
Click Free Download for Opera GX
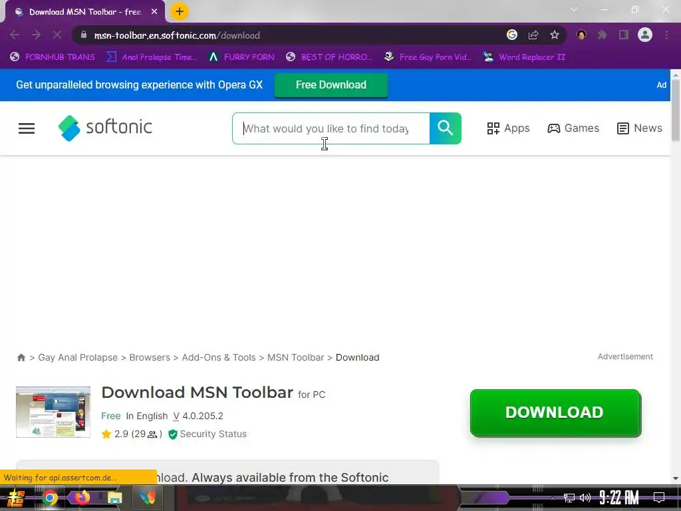331,85
